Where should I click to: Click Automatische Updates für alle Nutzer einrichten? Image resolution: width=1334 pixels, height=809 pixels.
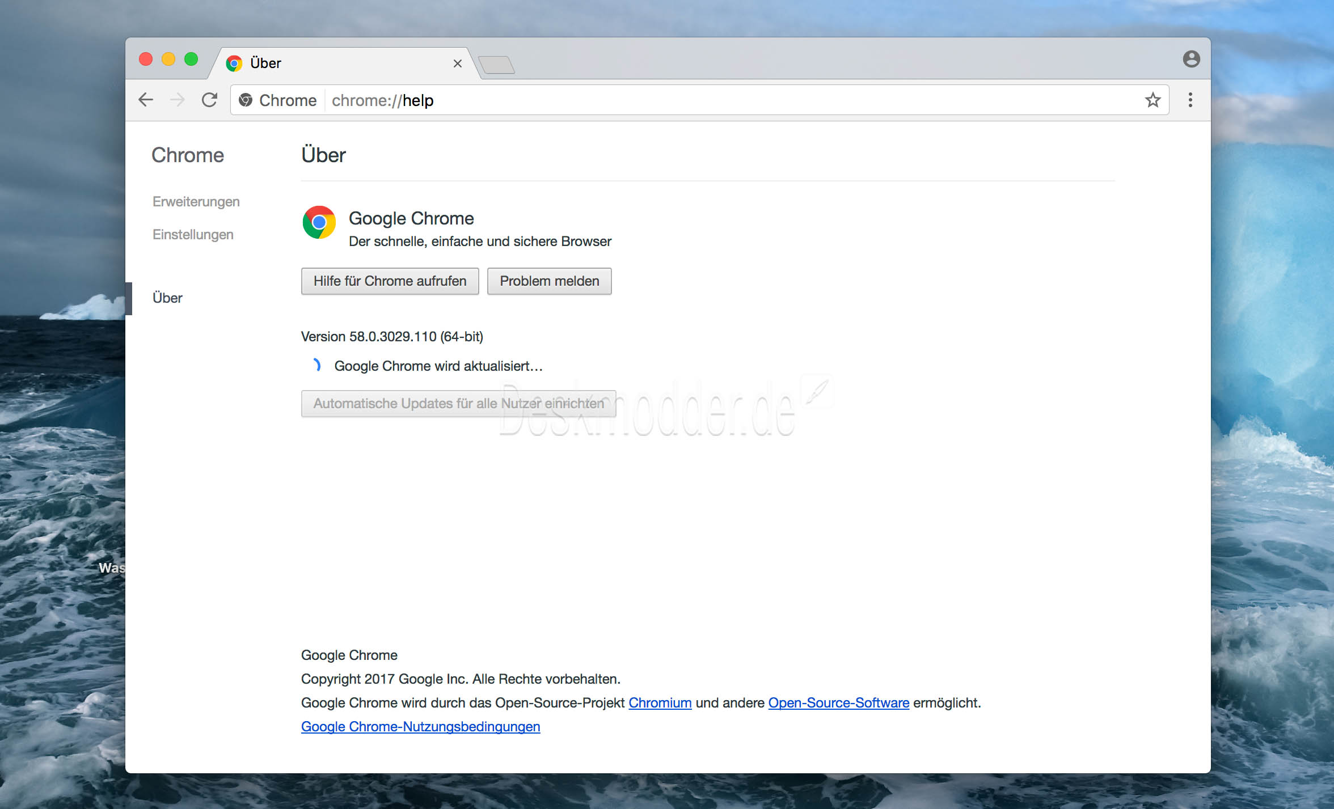pyautogui.click(x=459, y=404)
